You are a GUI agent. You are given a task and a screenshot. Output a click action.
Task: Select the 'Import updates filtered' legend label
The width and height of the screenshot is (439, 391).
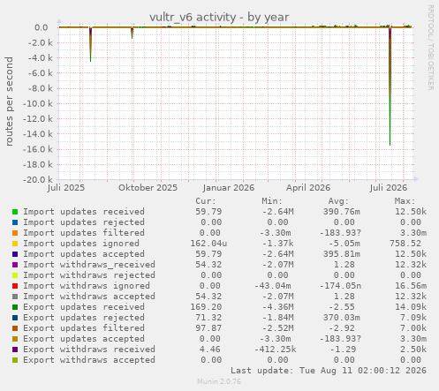(84, 233)
